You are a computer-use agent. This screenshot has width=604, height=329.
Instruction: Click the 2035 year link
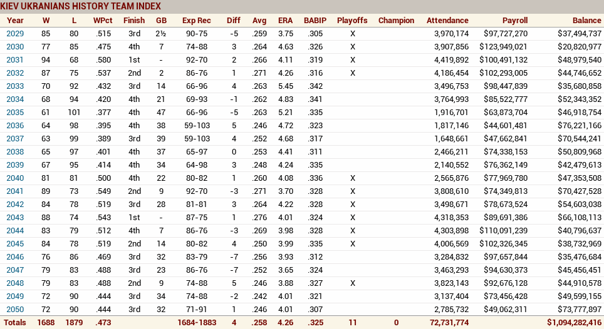coord(15,113)
